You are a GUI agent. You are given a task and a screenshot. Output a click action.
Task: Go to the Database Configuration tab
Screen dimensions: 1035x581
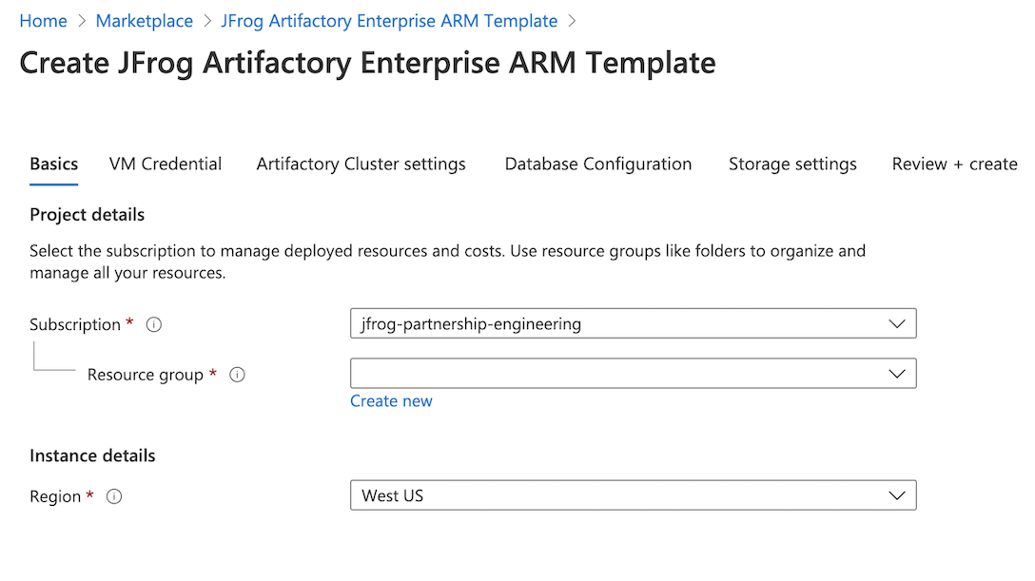[598, 164]
